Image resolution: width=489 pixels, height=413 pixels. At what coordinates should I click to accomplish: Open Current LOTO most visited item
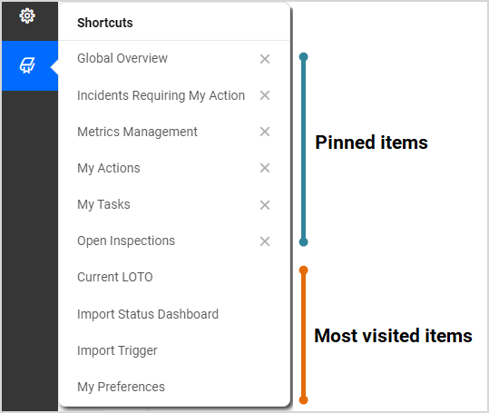click(x=114, y=277)
